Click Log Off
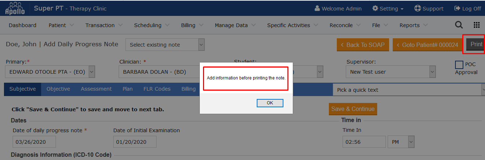The width and height of the screenshot is (485, 160). 467,8
